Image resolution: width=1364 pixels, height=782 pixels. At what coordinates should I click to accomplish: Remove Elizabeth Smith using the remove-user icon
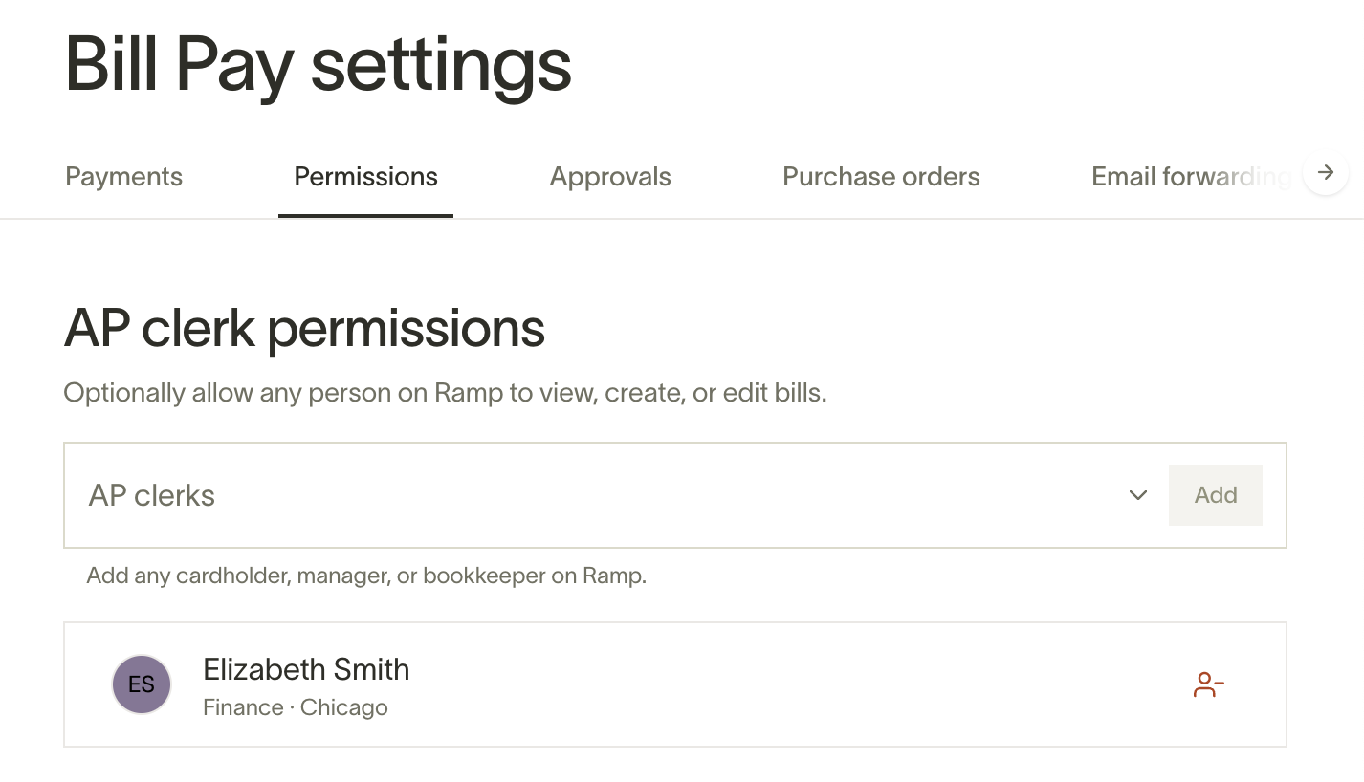pos(1209,684)
